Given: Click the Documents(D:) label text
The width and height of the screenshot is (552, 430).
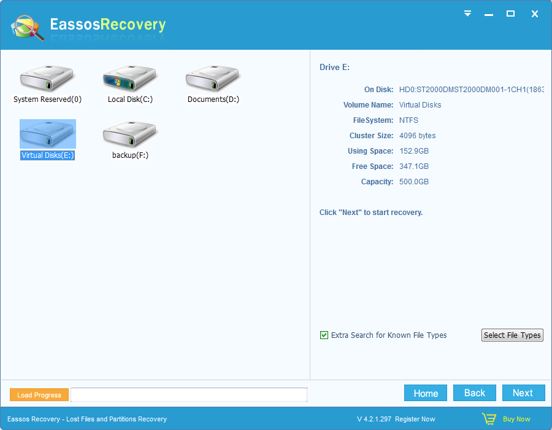Looking at the screenshot, I should point(213,100).
